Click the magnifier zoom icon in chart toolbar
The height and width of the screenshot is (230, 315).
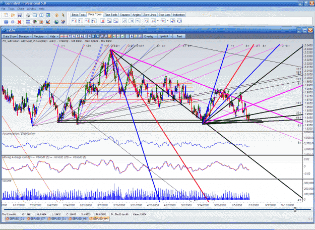(102, 36)
